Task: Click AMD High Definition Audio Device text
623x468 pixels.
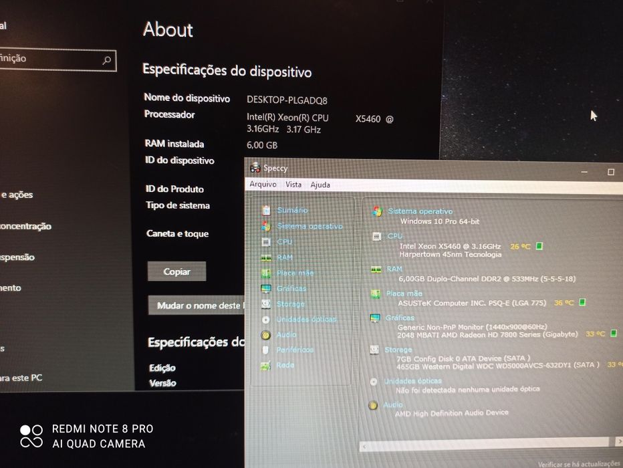Action: coord(451,413)
